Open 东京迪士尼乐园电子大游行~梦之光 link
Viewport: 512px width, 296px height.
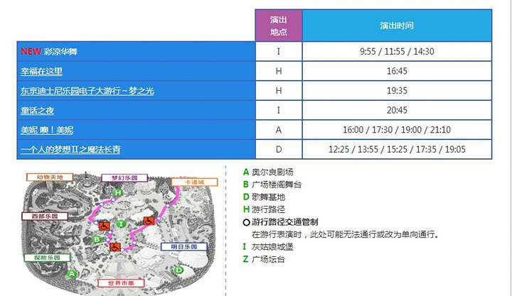87,91
